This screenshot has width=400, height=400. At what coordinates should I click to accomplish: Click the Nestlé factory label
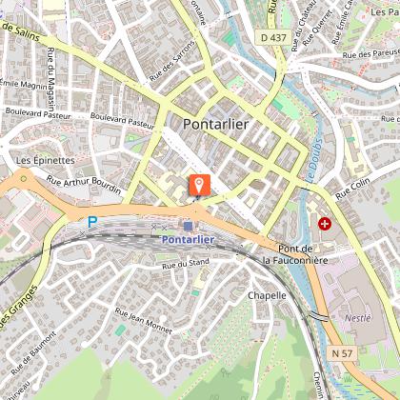pos(358,318)
